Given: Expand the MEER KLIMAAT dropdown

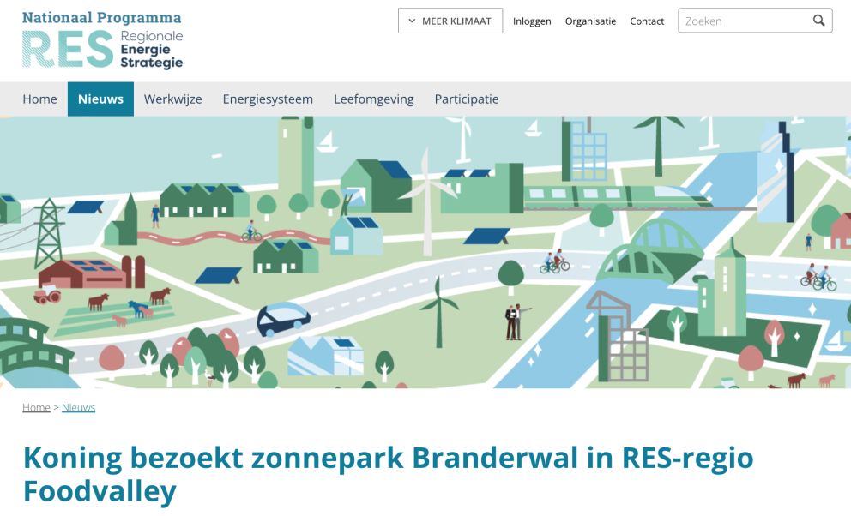Looking at the screenshot, I should point(450,21).
